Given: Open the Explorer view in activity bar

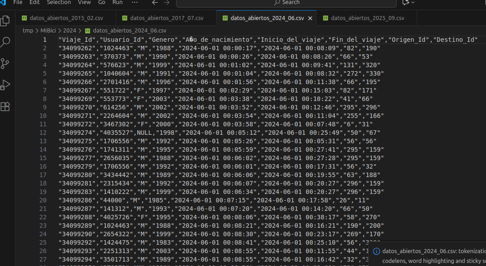Looking at the screenshot, I should click(5, 21).
